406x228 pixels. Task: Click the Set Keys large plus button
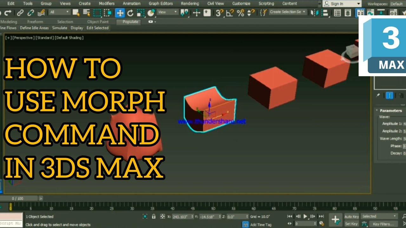[x=335, y=220]
